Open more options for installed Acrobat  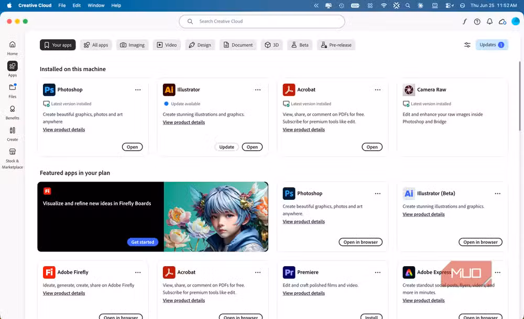(378, 90)
